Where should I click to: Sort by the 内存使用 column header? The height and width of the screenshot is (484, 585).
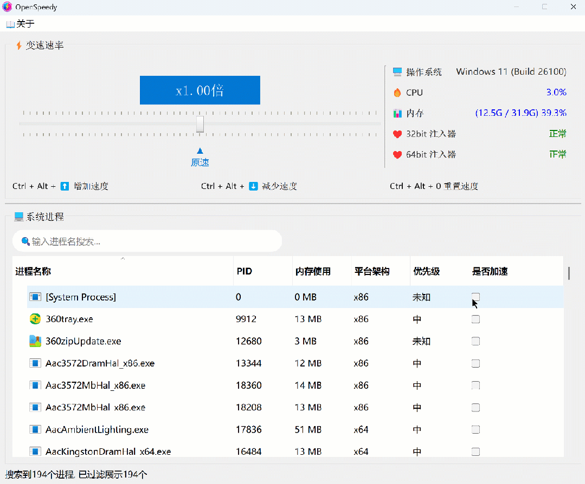[322, 271]
